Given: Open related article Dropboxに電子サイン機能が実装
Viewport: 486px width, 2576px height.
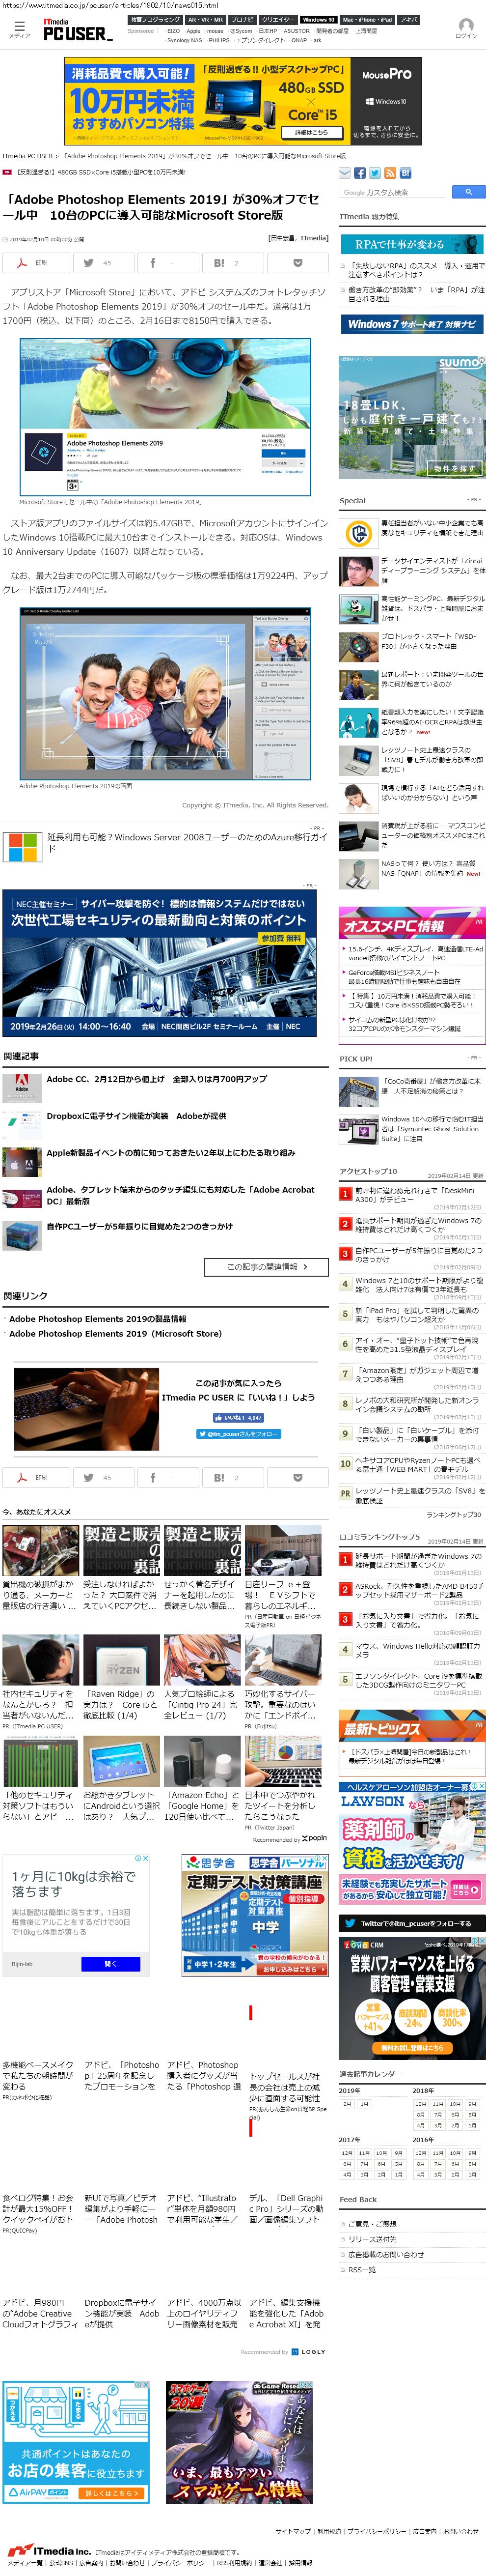Looking at the screenshot, I should click(x=137, y=1116).
